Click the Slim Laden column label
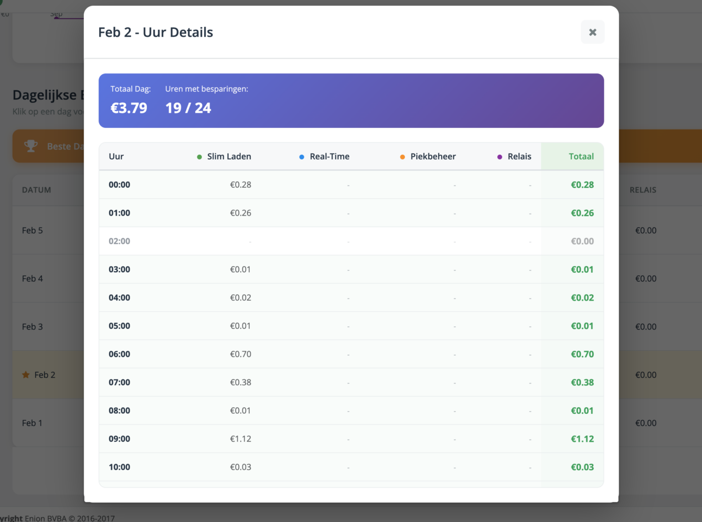This screenshot has width=702, height=522. click(x=229, y=156)
